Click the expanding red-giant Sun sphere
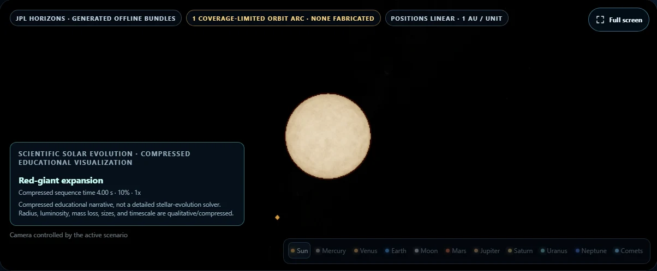 (x=328, y=136)
